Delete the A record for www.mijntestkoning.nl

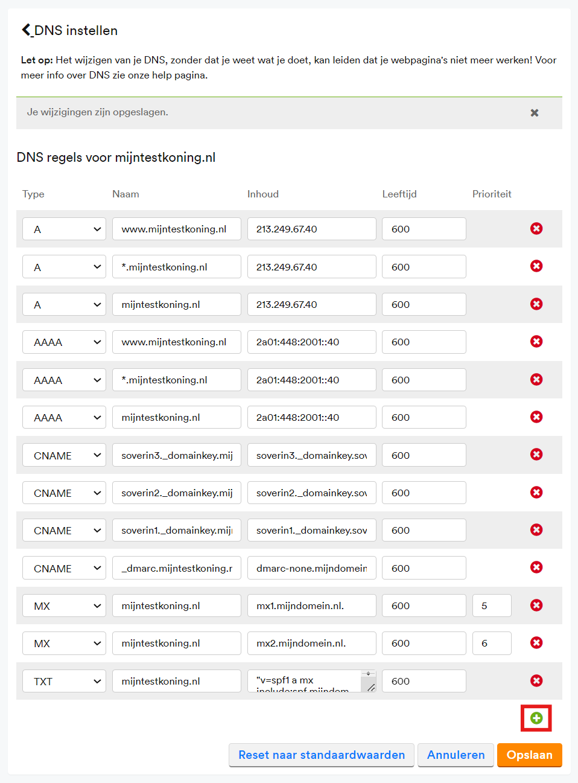[x=536, y=229]
